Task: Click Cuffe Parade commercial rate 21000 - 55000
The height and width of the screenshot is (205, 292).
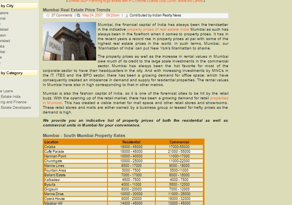Action: 179,152
